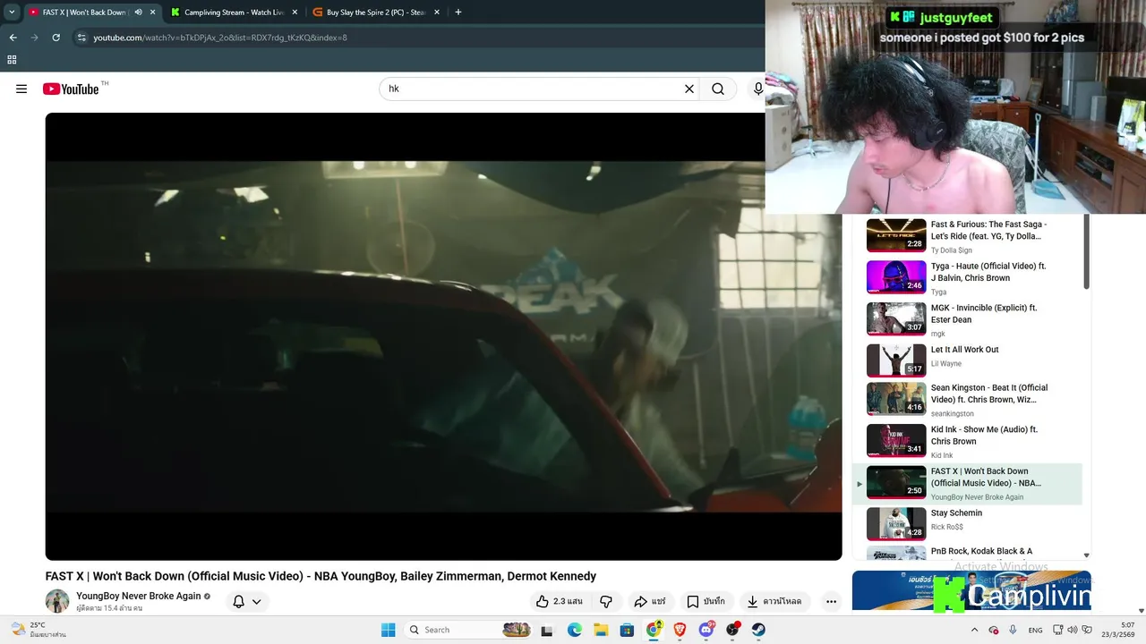1146x644 pixels.
Task: Switch ENG input language indicator
Action: (x=1035, y=630)
